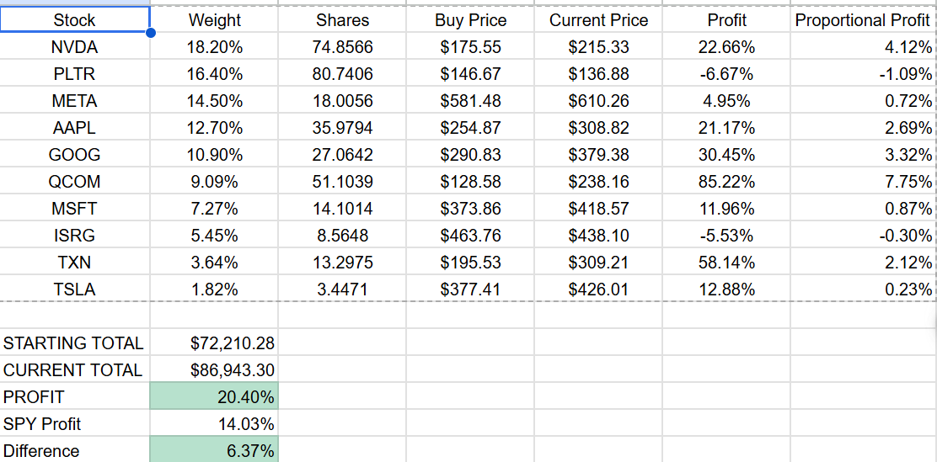Select green total profit cell 20.40%
937x462 pixels.
215,396
